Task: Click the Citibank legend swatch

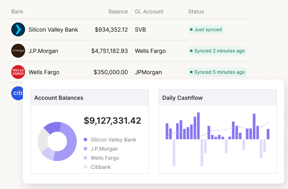Action: 85,167
